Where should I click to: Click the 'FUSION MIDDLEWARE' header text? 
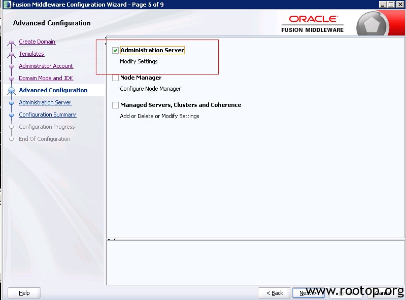point(313,30)
